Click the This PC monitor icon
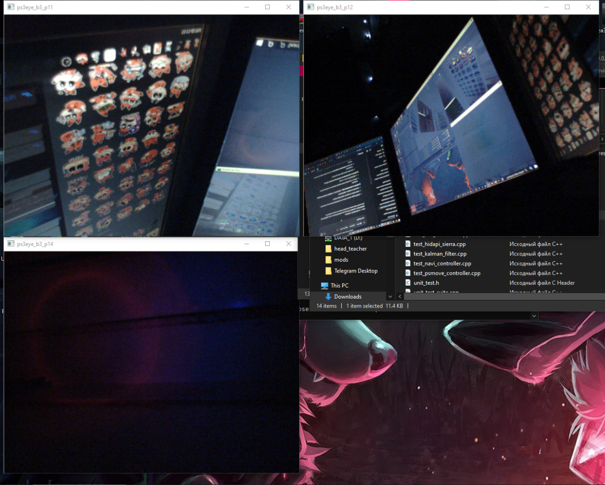 click(324, 286)
